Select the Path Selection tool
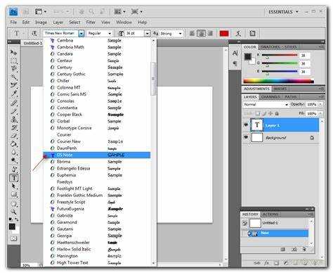 pyautogui.click(x=13, y=186)
